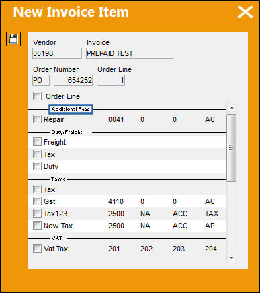Check the Vat Tax checkbox

coord(37,249)
